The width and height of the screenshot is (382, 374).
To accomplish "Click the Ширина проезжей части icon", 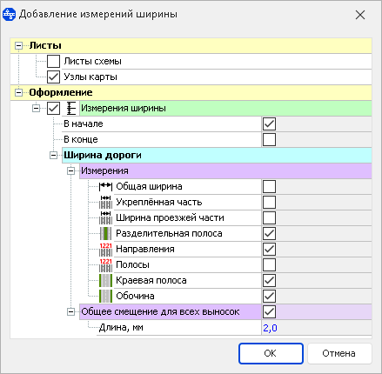I will point(105,217).
